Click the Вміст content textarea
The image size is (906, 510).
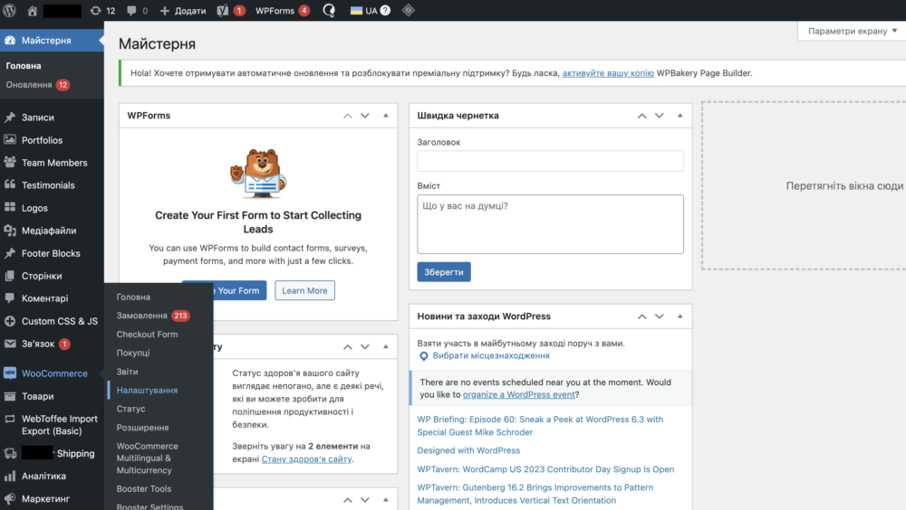pos(550,224)
